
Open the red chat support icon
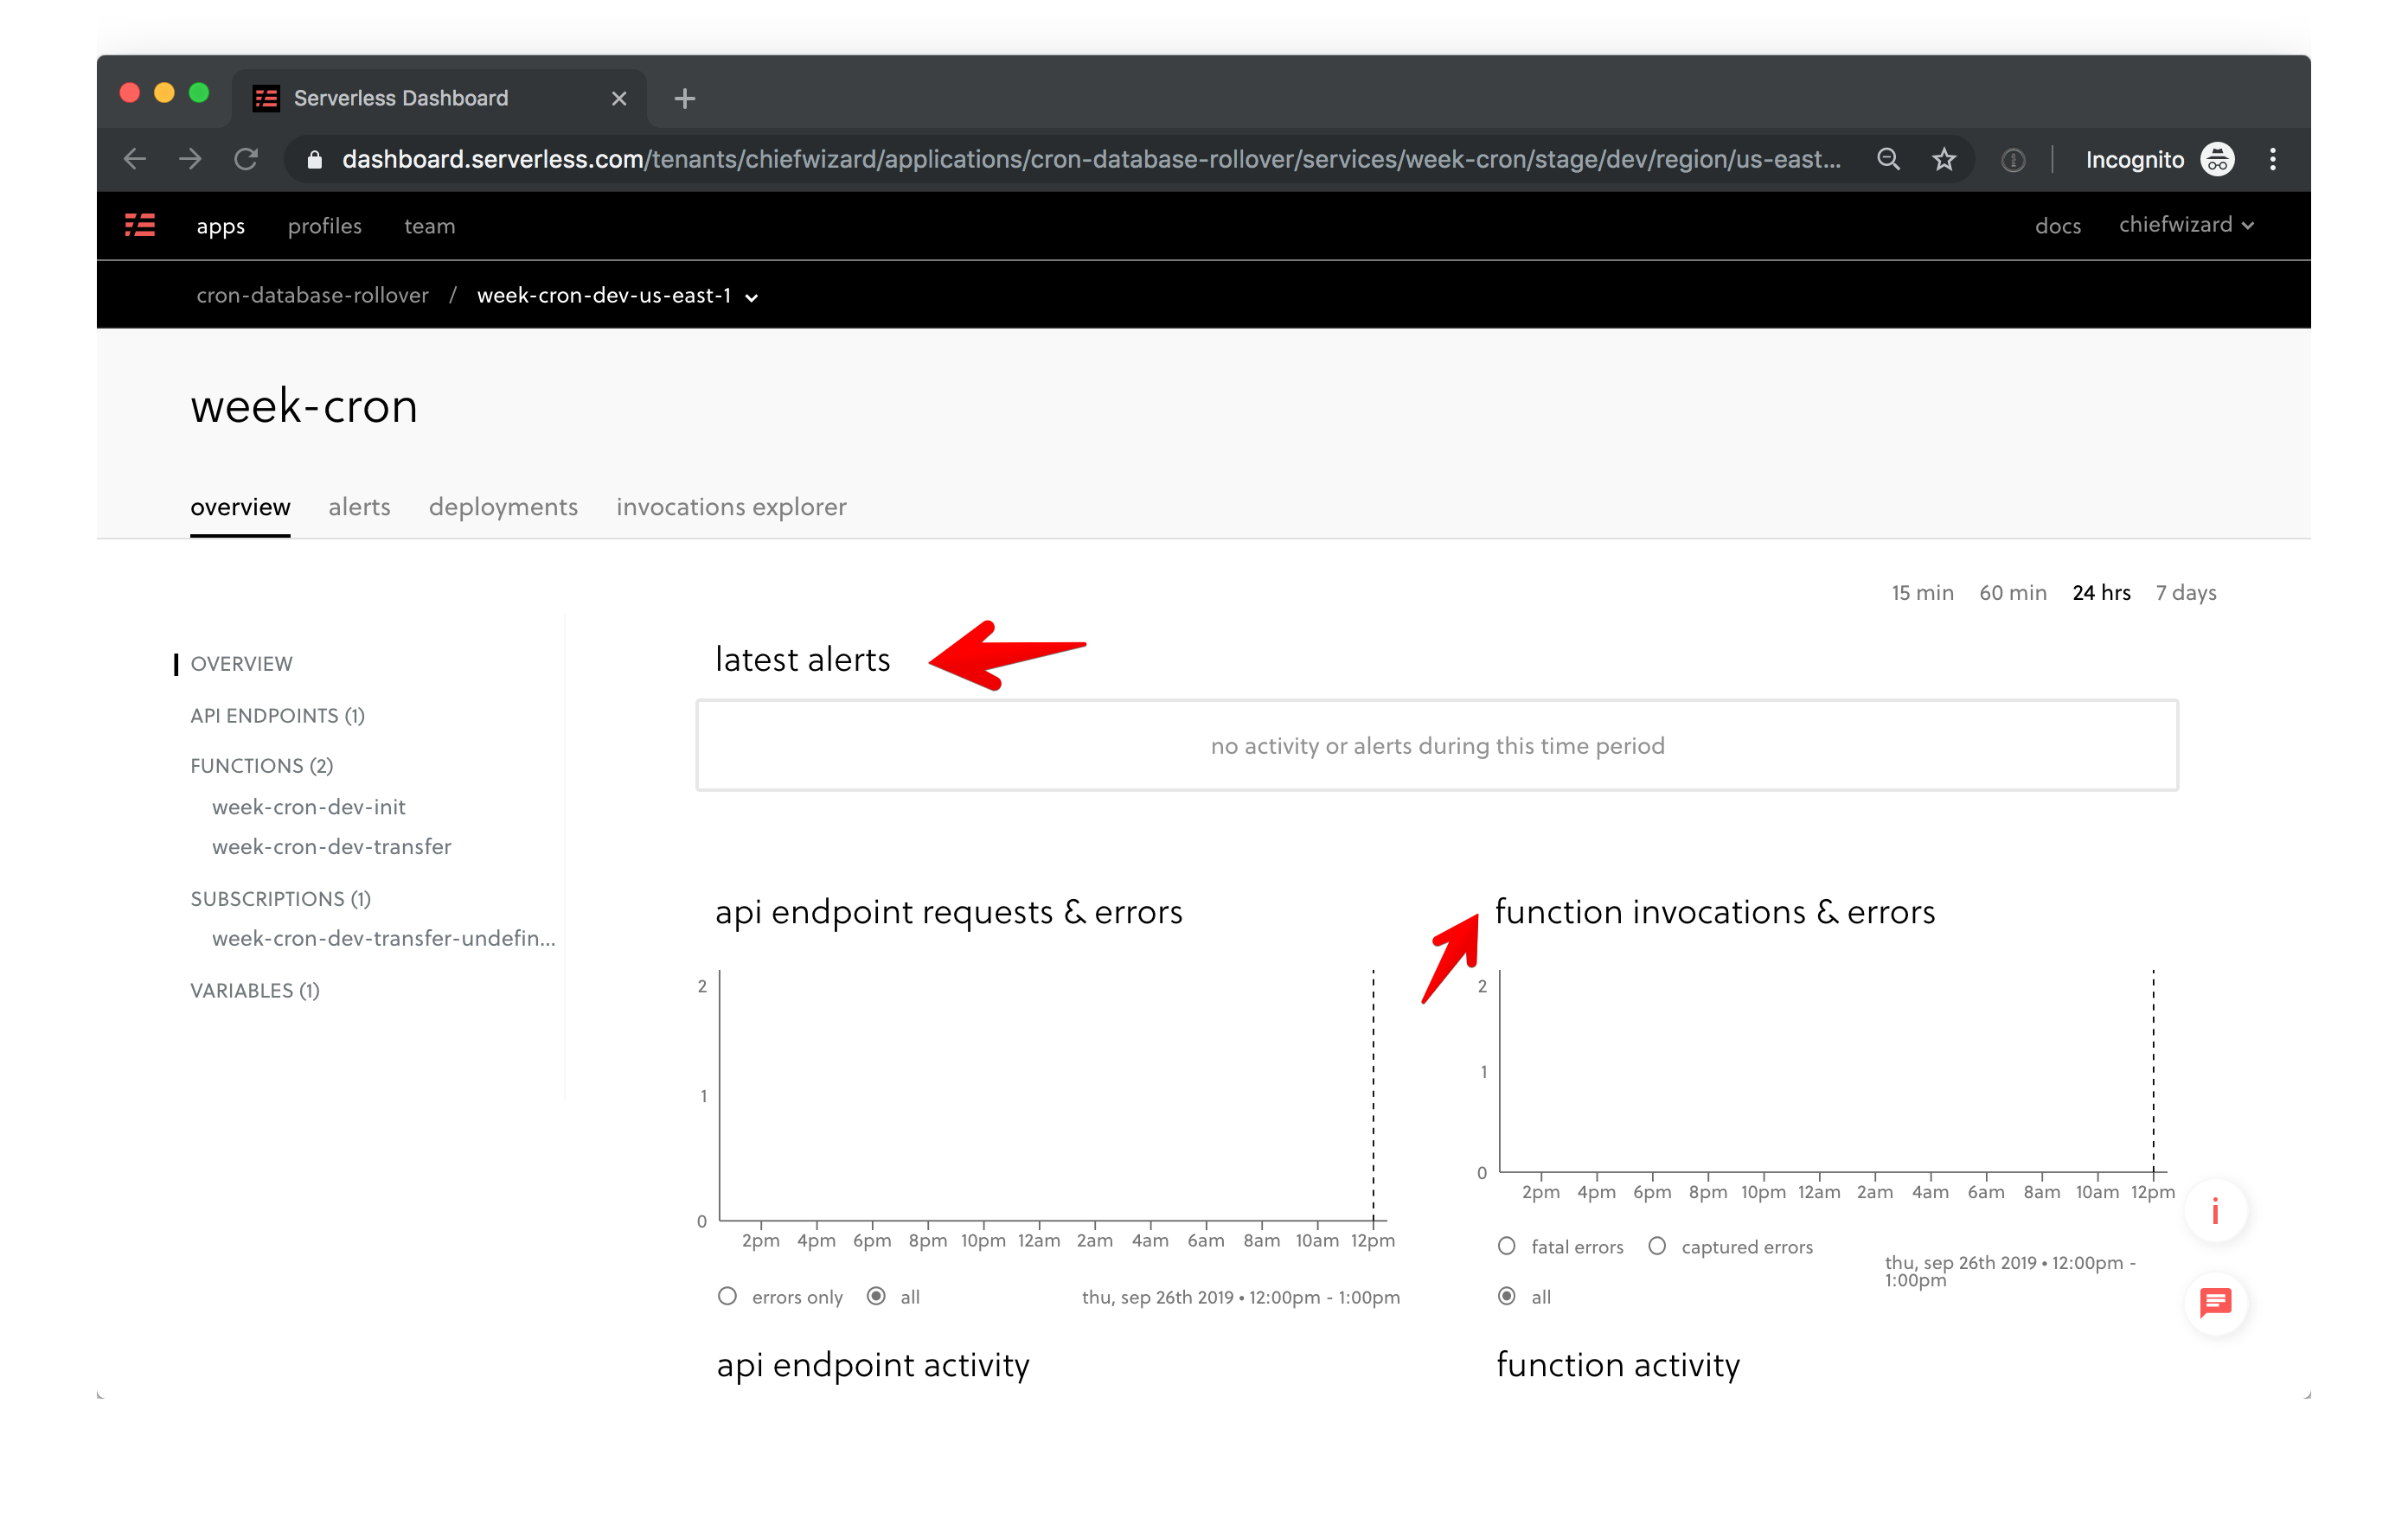(2215, 1302)
